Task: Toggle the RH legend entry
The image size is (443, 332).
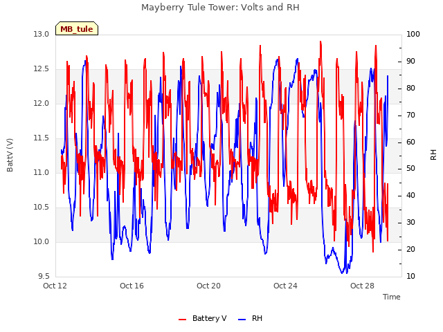Action: (x=251, y=318)
